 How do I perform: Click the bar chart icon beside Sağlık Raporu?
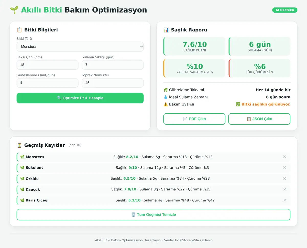click(x=166, y=30)
